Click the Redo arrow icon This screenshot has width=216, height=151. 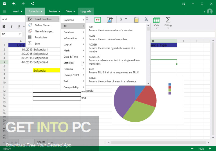[23, 4]
